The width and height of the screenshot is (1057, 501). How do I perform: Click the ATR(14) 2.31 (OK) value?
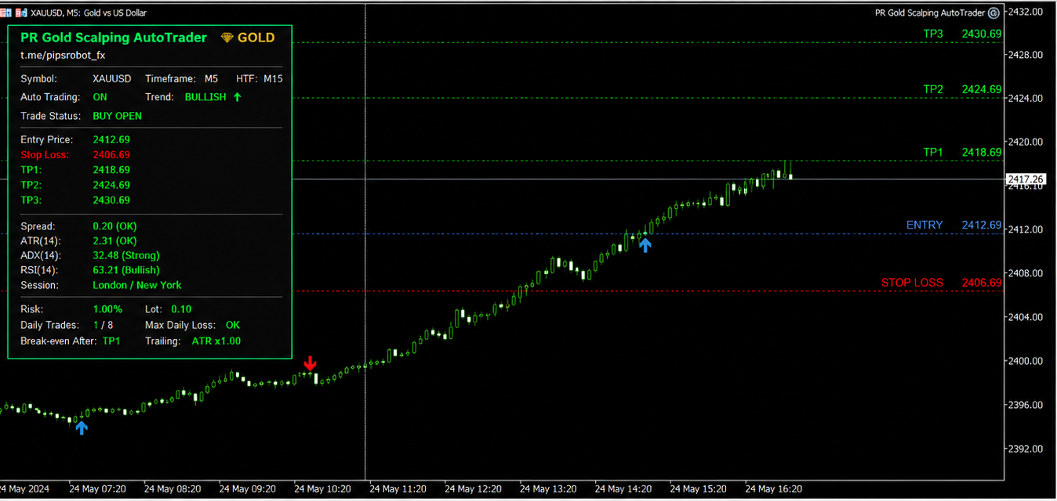point(114,241)
